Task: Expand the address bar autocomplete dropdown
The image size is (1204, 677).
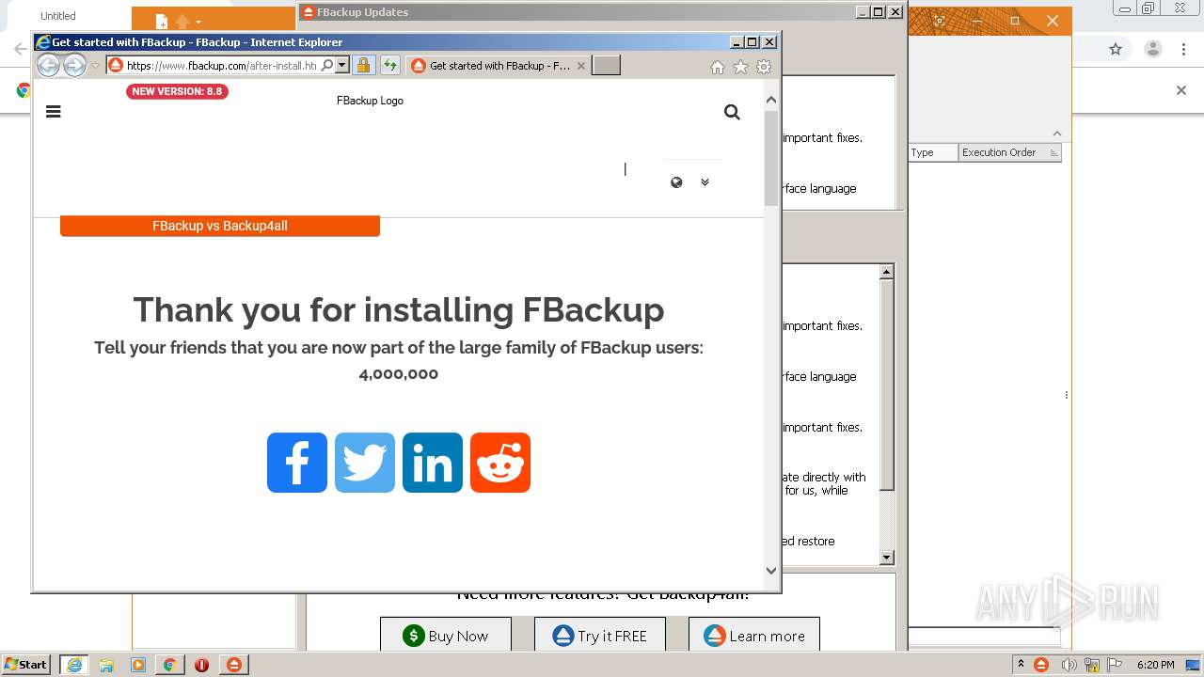Action: pyautogui.click(x=342, y=66)
